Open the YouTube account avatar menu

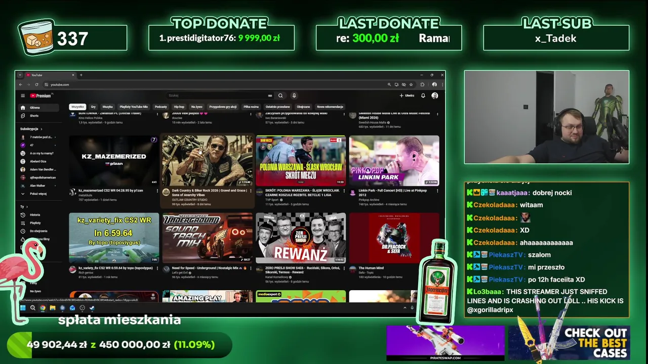[434, 96]
